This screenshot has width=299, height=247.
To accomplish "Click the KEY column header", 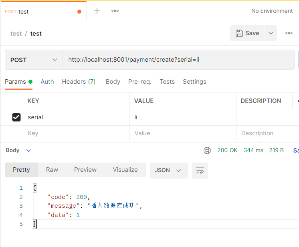I will [33, 101].
